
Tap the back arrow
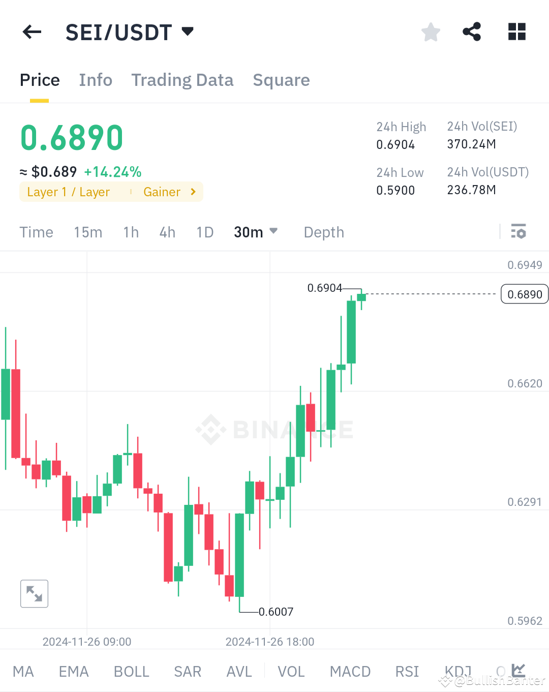[x=32, y=32]
